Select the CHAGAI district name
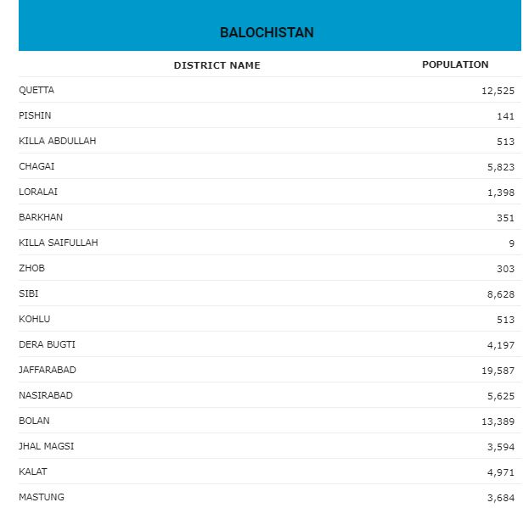 pyautogui.click(x=37, y=166)
